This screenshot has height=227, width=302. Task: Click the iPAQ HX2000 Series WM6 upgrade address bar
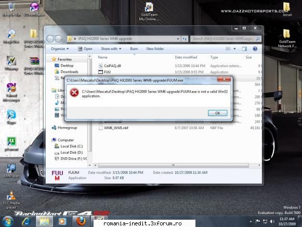tap(123, 39)
